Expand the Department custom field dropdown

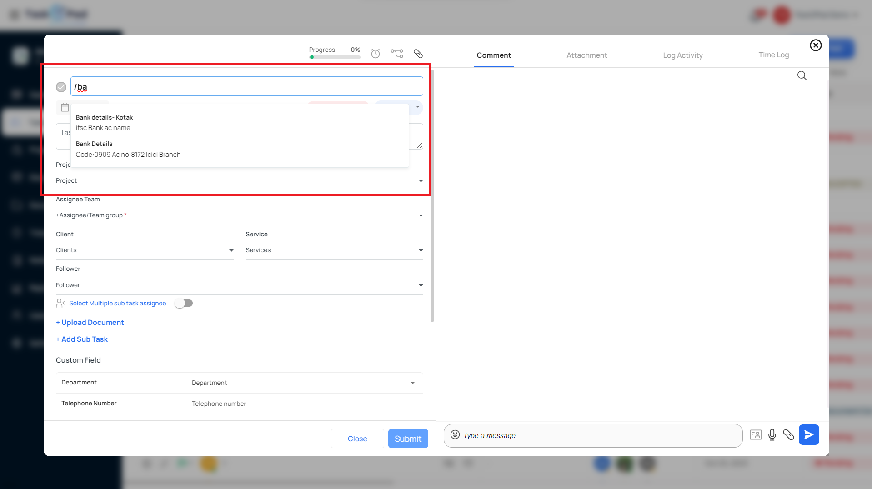point(412,383)
